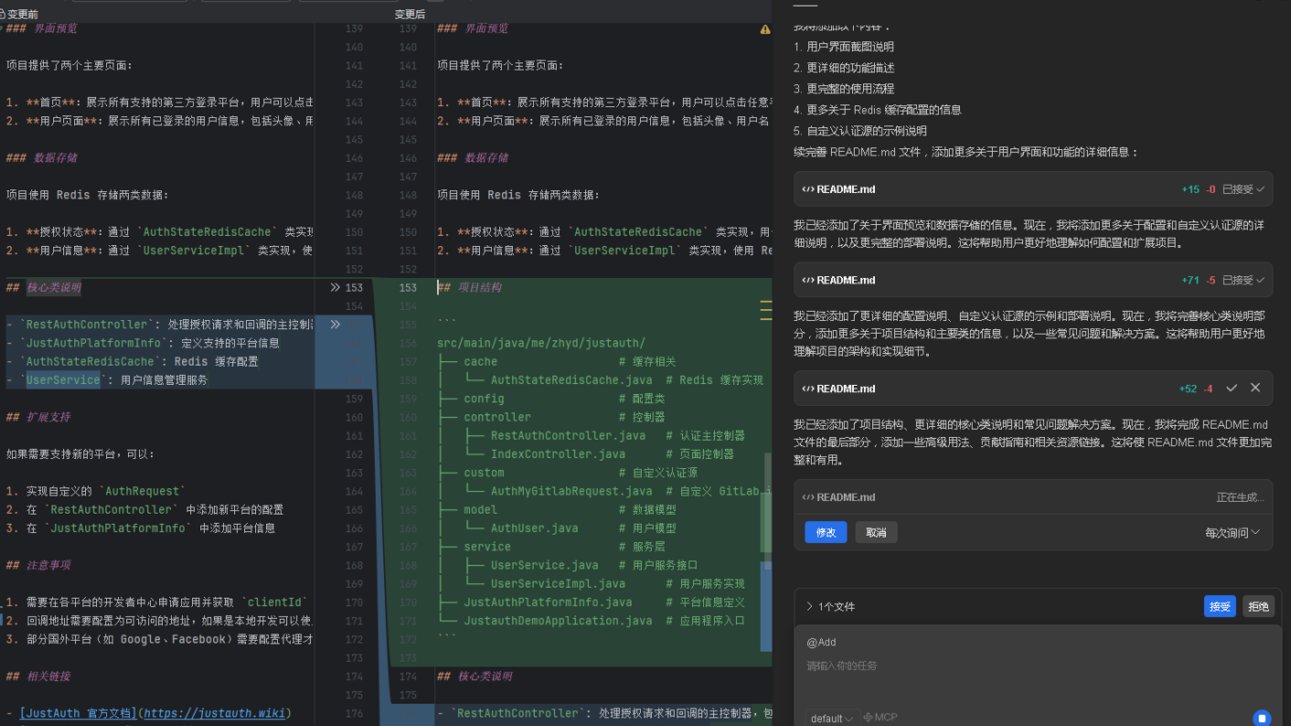Image resolution: width=1291 pixels, height=726 pixels.
Task: Apply diff chunk arrow at line 153
Action: [x=336, y=287]
